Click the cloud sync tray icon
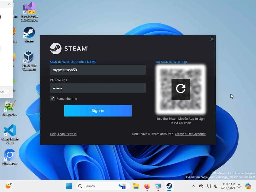Screen dimensions: 256x192 click(201, 186)
